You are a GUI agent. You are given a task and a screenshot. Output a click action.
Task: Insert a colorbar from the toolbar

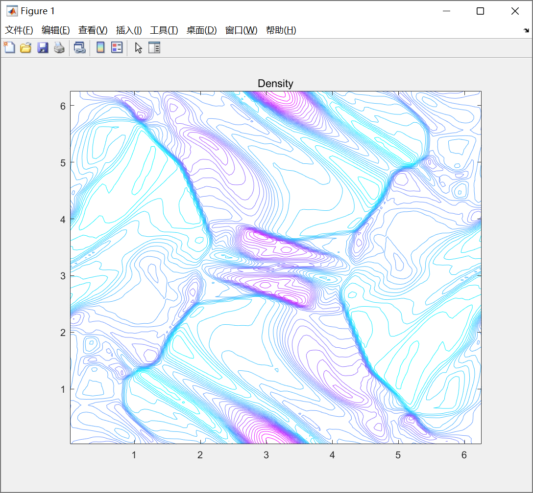[x=100, y=47]
